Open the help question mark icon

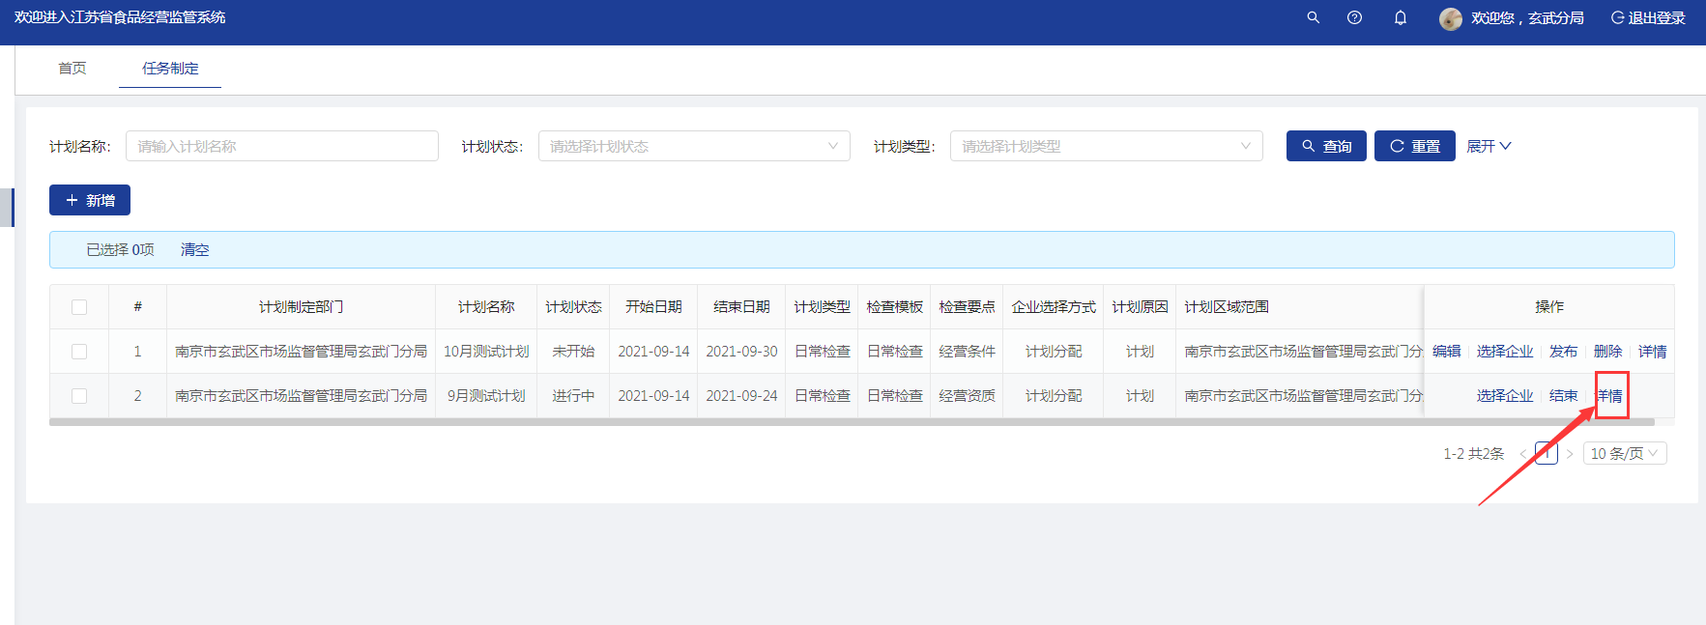point(1354,17)
